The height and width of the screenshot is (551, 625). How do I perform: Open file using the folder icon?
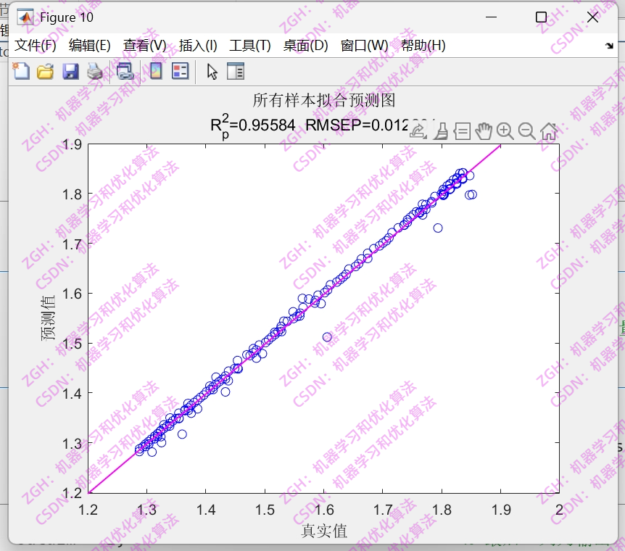[x=46, y=72]
